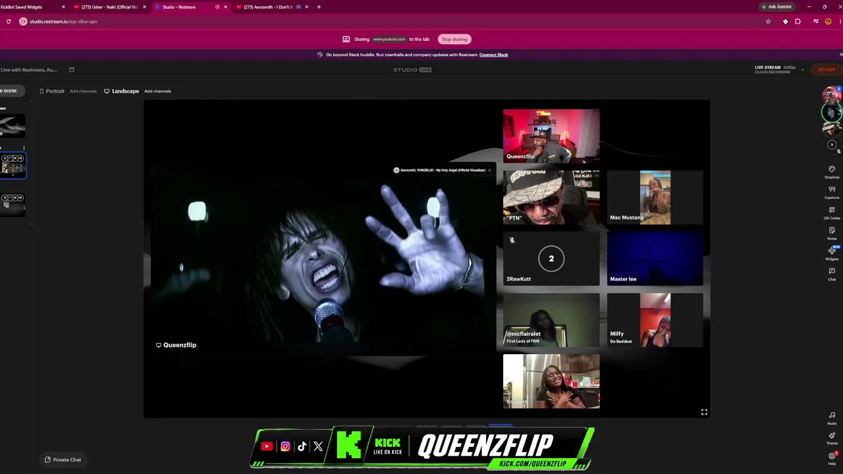Click the Instagram icon on the overlay banner

[285, 446]
